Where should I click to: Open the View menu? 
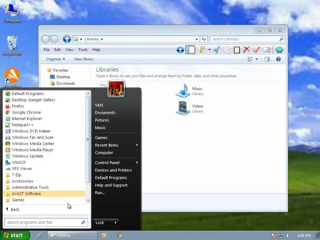69,50
